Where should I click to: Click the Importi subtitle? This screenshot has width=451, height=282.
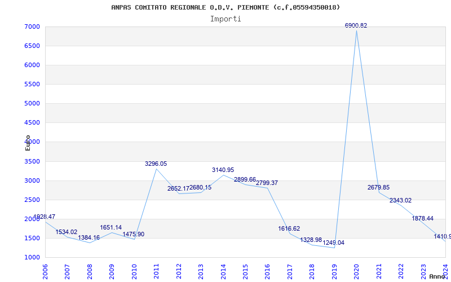click(225, 19)
